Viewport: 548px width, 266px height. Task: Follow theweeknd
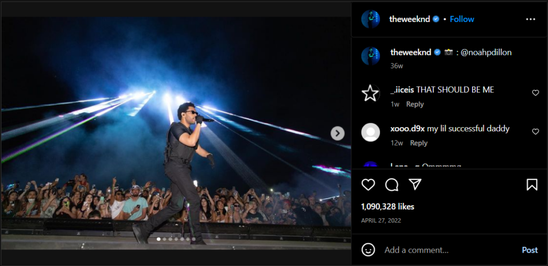pyautogui.click(x=462, y=19)
